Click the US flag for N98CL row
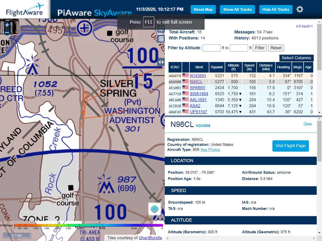 (185, 81)
